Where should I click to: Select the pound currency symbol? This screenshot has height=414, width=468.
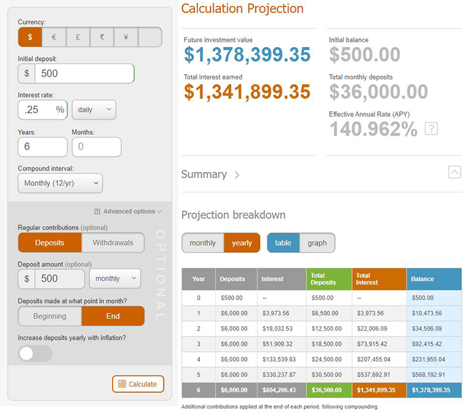(x=77, y=37)
